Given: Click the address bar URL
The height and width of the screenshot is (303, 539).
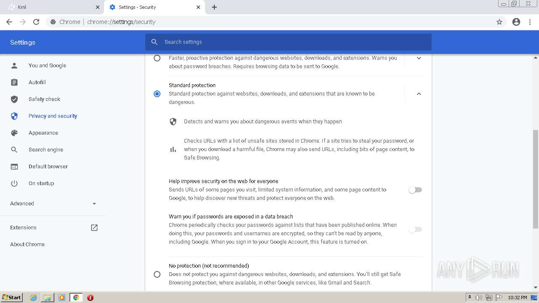Looking at the screenshot, I should pyautogui.click(x=121, y=22).
